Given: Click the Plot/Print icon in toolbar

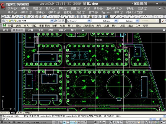Looking at the screenshot, I should pos(16,17).
